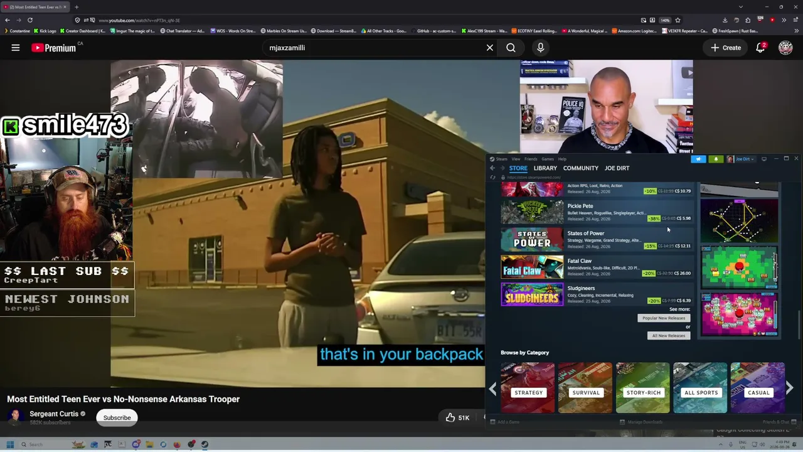Open Firefox from the taskbar
Viewport: 803px width, 452px height.
click(x=177, y=444)
